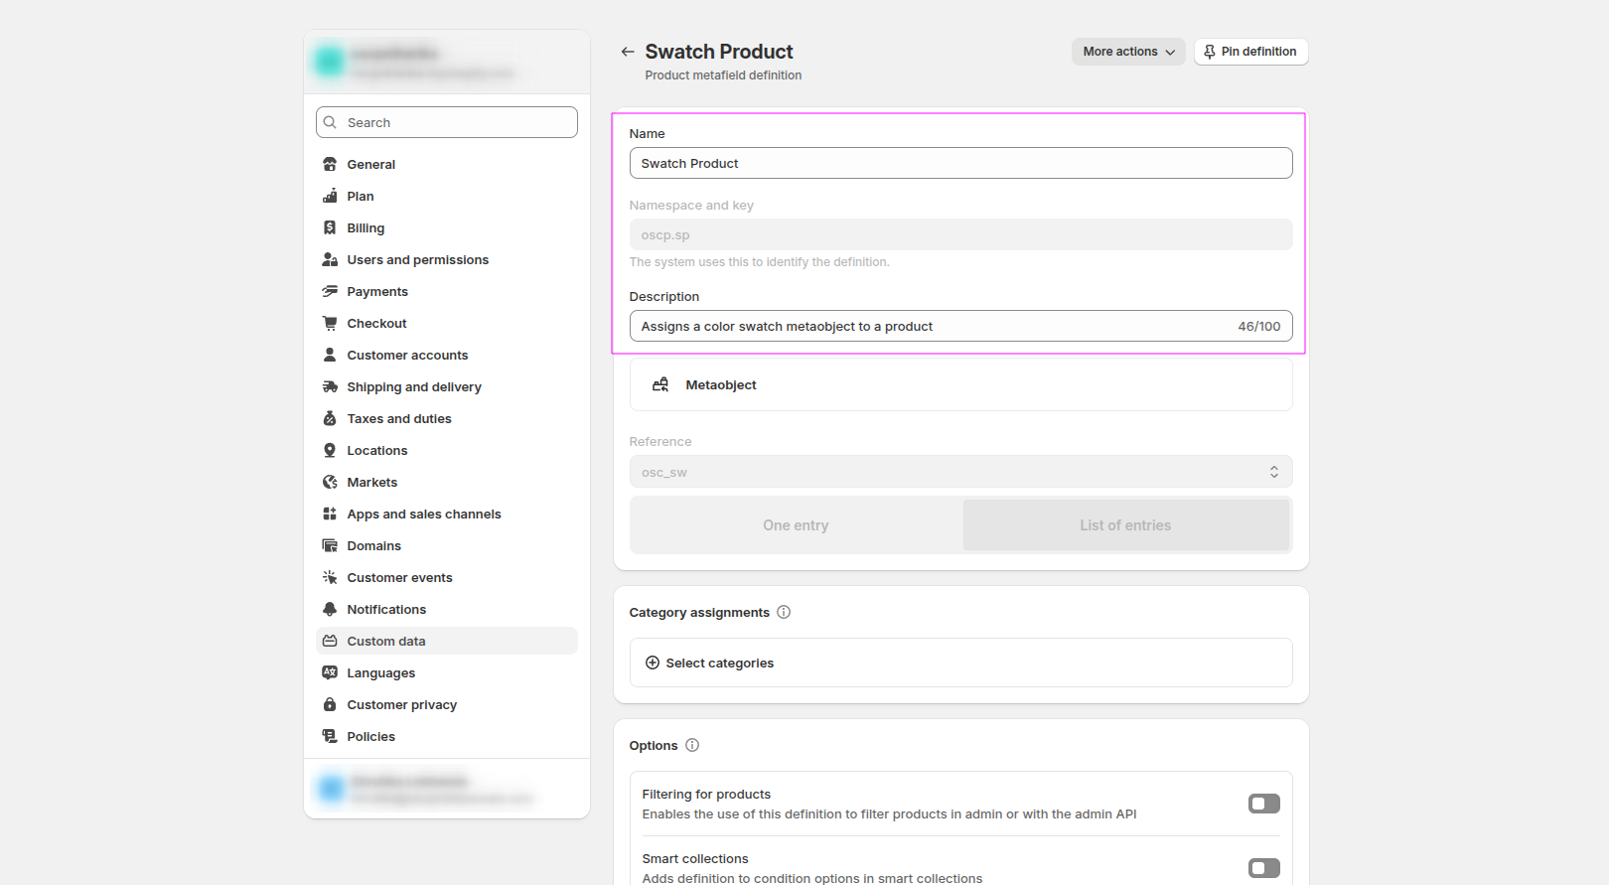
Task: Click info icon beside Options heading
Action: click(x=692, y=745)
